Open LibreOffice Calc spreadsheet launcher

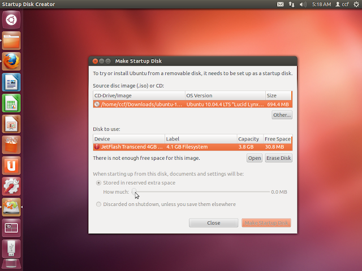[11, 103]
